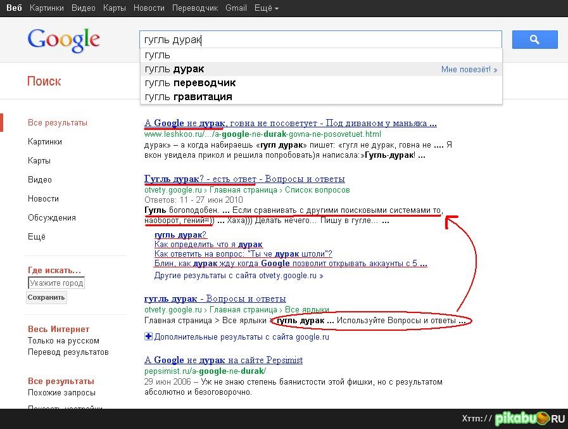Open Переводчик in the top navigation bar
This screenshot has width=568, height=429.
tap(195, 8)
